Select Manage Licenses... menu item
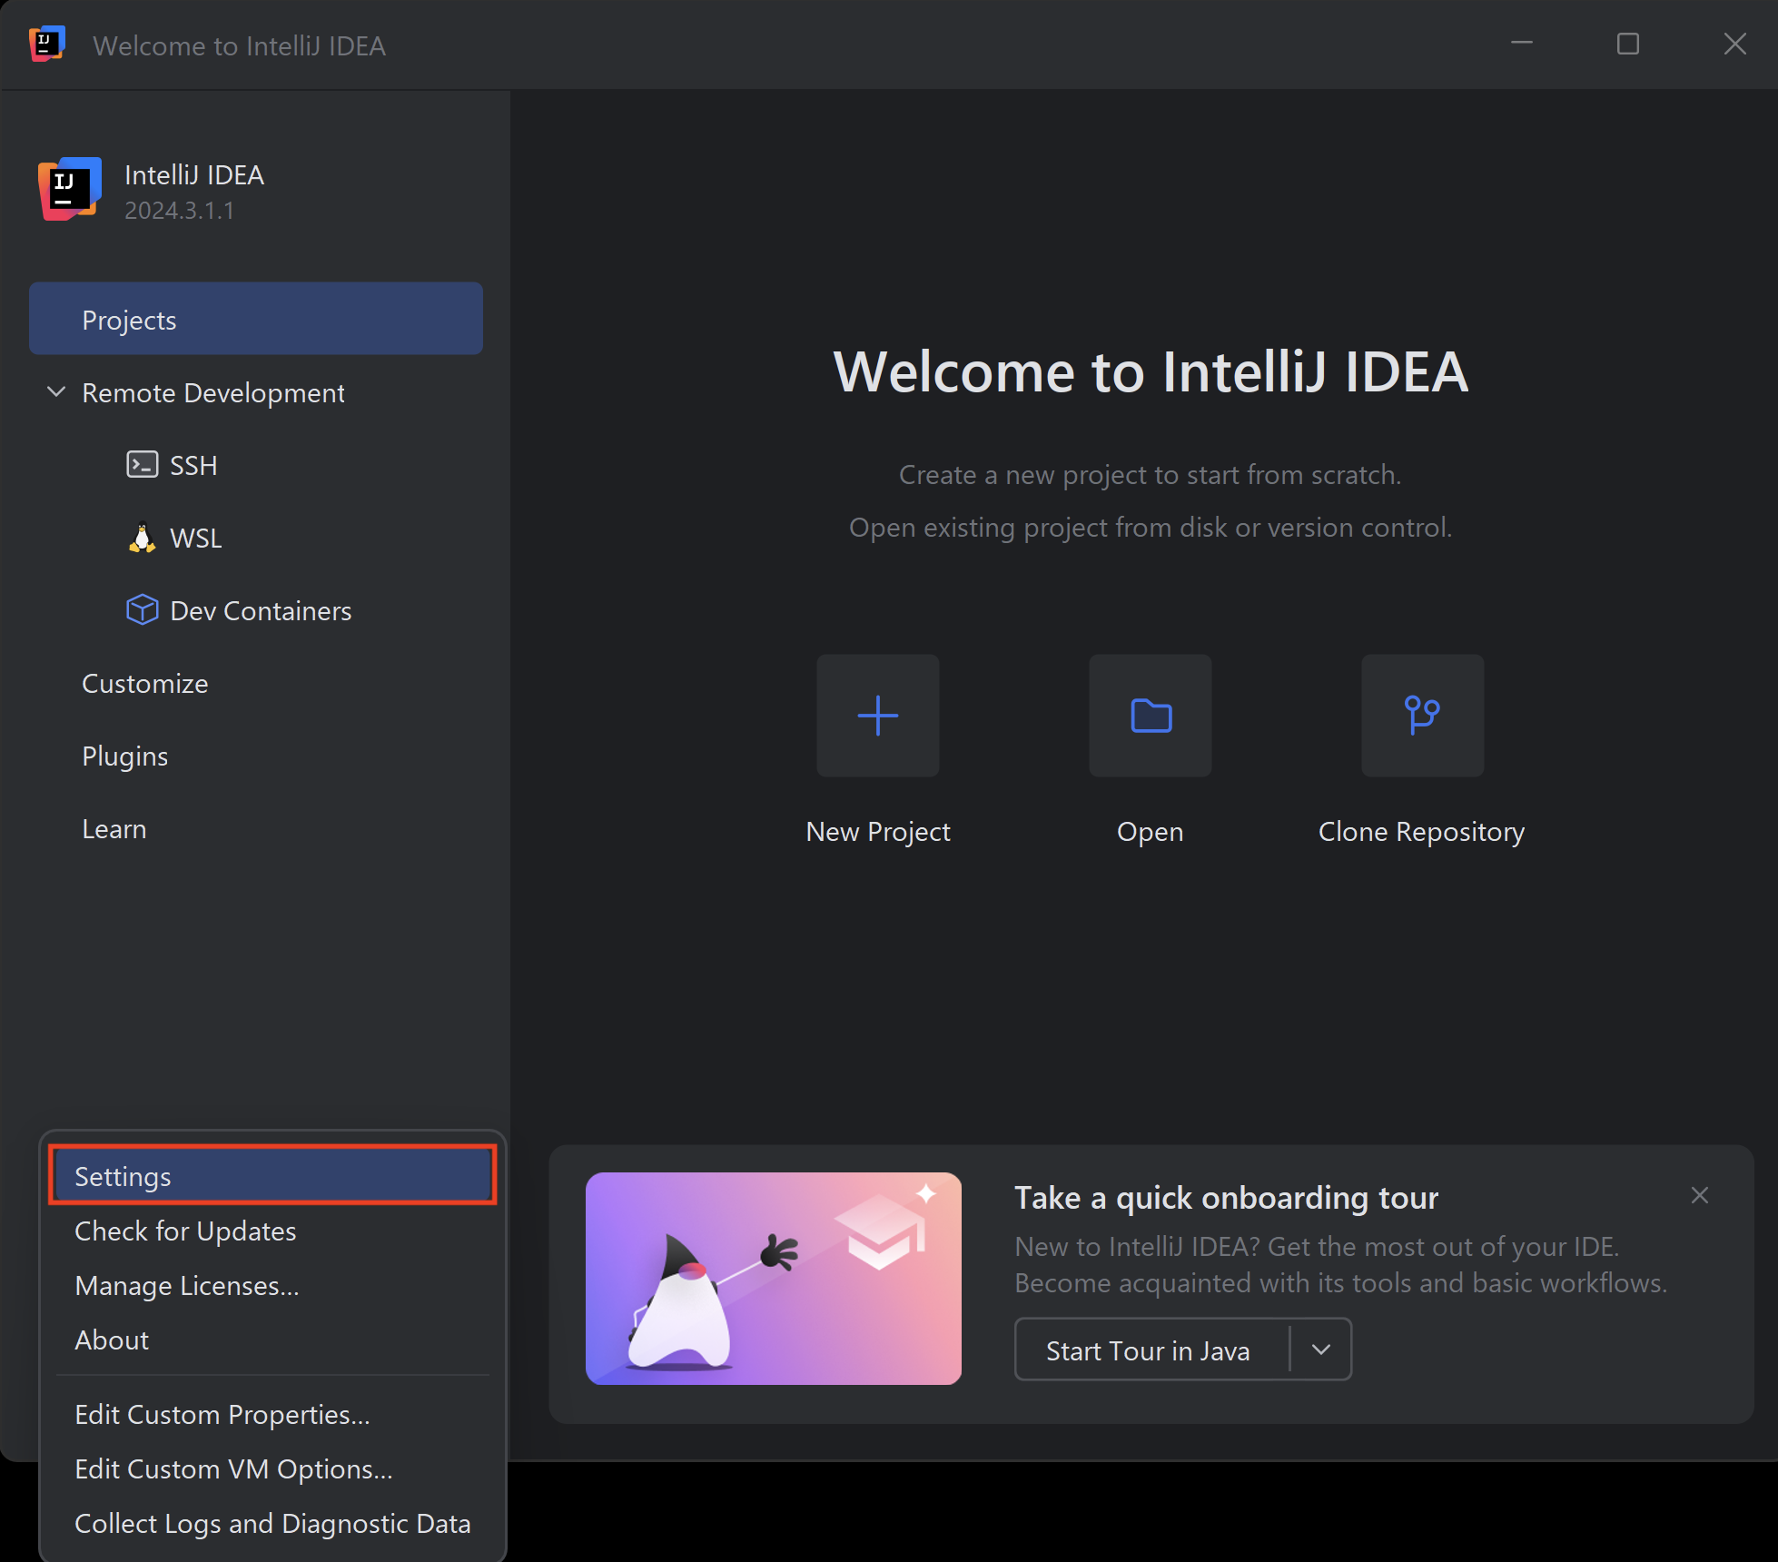Image resolution: width=1778 pixels, height=1562 pixels. click(272, 1285)
